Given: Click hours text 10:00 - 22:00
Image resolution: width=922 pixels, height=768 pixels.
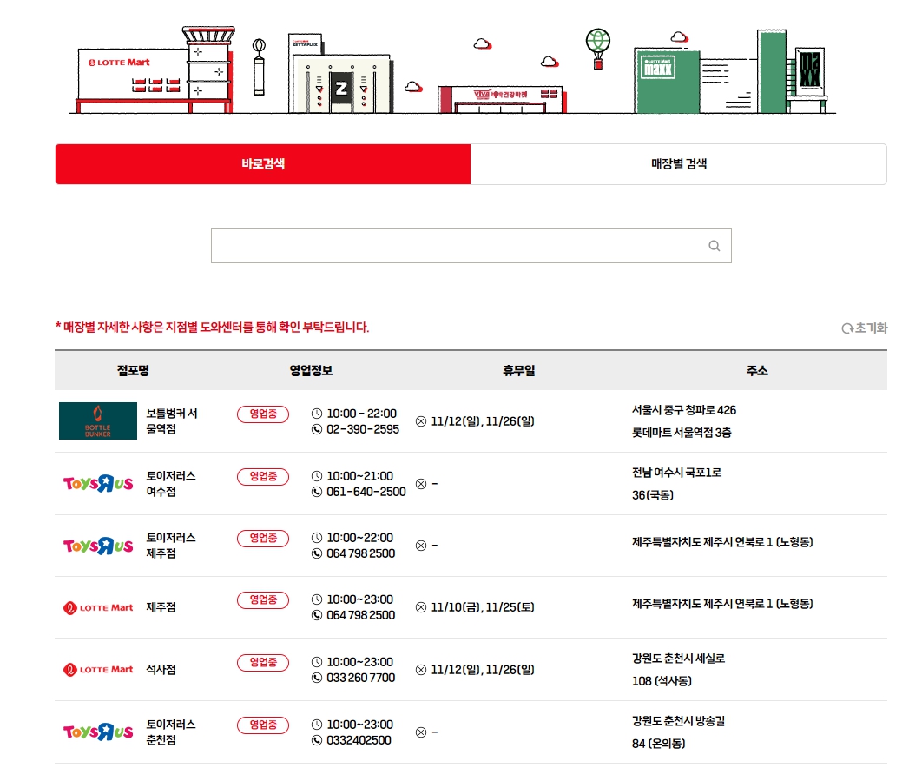Looking at the screenshot, I should [x=362, y=414].
